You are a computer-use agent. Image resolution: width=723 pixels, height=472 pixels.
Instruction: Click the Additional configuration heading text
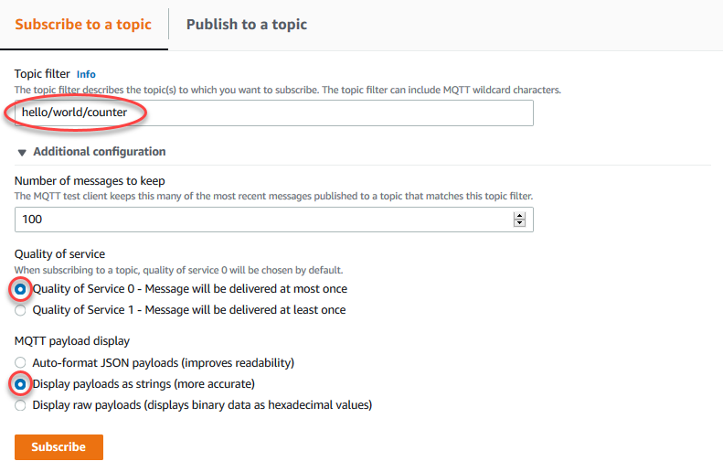(100, 152)
